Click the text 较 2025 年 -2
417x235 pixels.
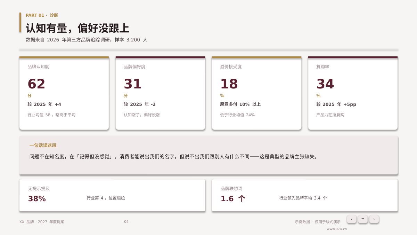coord(140,104)
